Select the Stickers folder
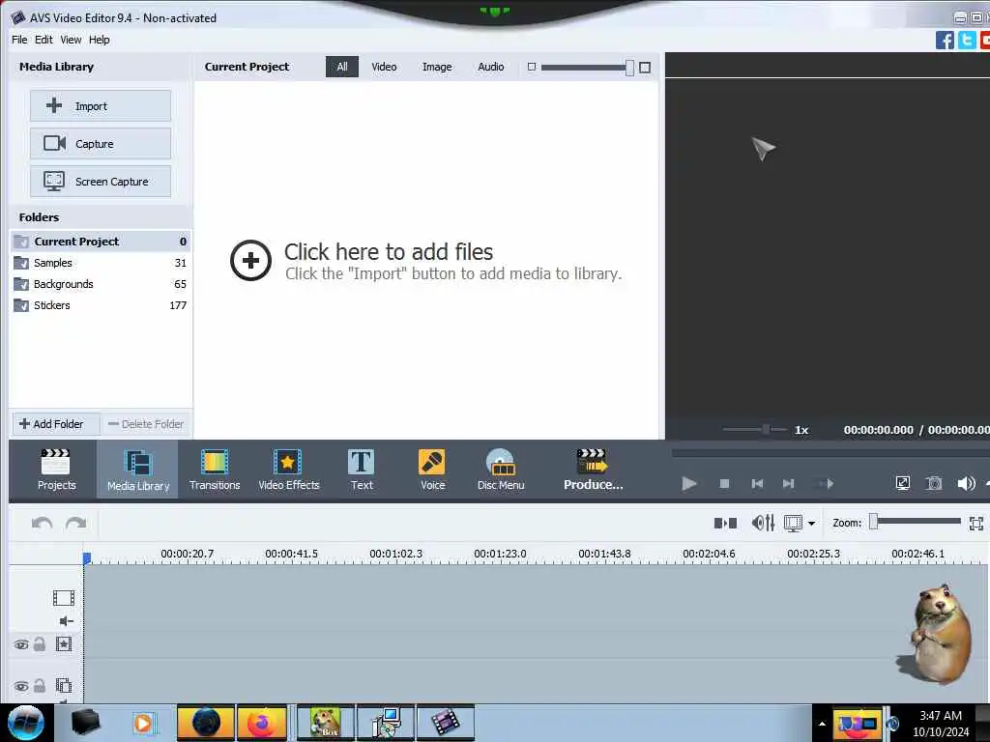 [x=101, y=305]
